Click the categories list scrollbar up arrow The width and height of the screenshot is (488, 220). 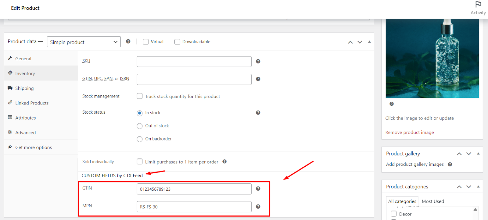pyautogui.click(x=475, y=210)
